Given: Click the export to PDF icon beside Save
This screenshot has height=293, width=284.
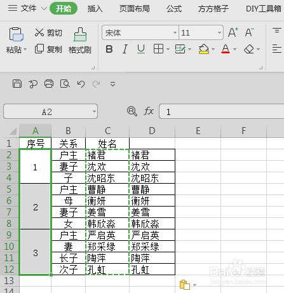Looking at the screenshot, I should (33, 84).
